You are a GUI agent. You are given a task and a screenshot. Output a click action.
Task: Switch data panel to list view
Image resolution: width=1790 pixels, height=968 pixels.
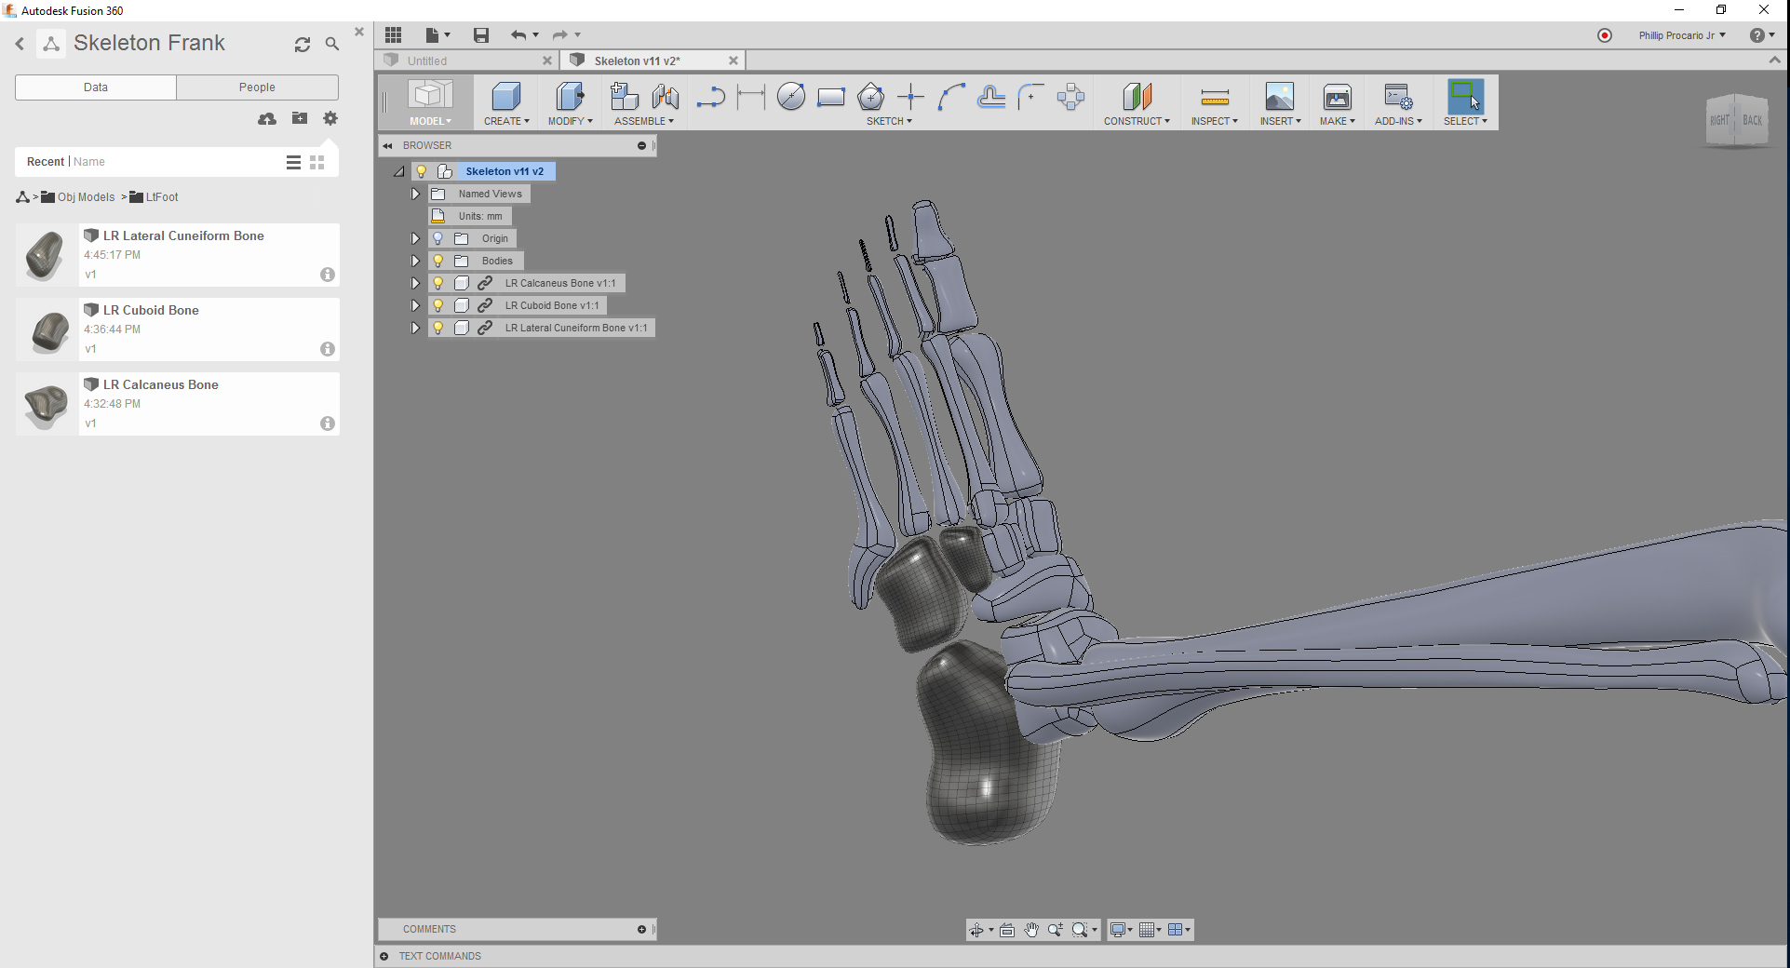coord(293,162)
